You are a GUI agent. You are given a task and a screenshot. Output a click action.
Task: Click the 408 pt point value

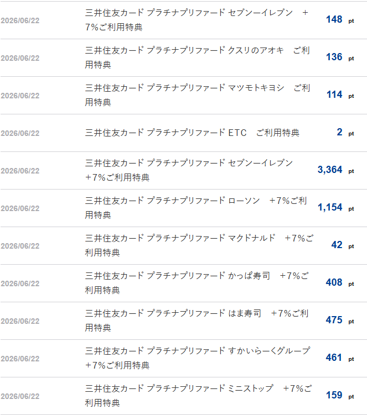tap(340, 282)
